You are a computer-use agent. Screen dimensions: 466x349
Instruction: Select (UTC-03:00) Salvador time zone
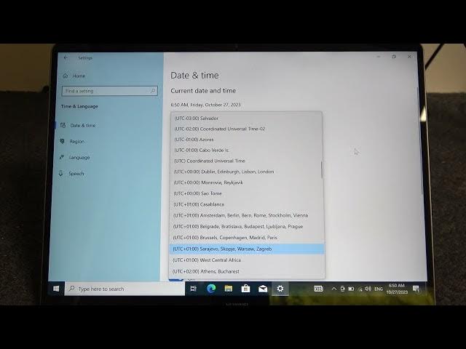(x=247, y=118)
